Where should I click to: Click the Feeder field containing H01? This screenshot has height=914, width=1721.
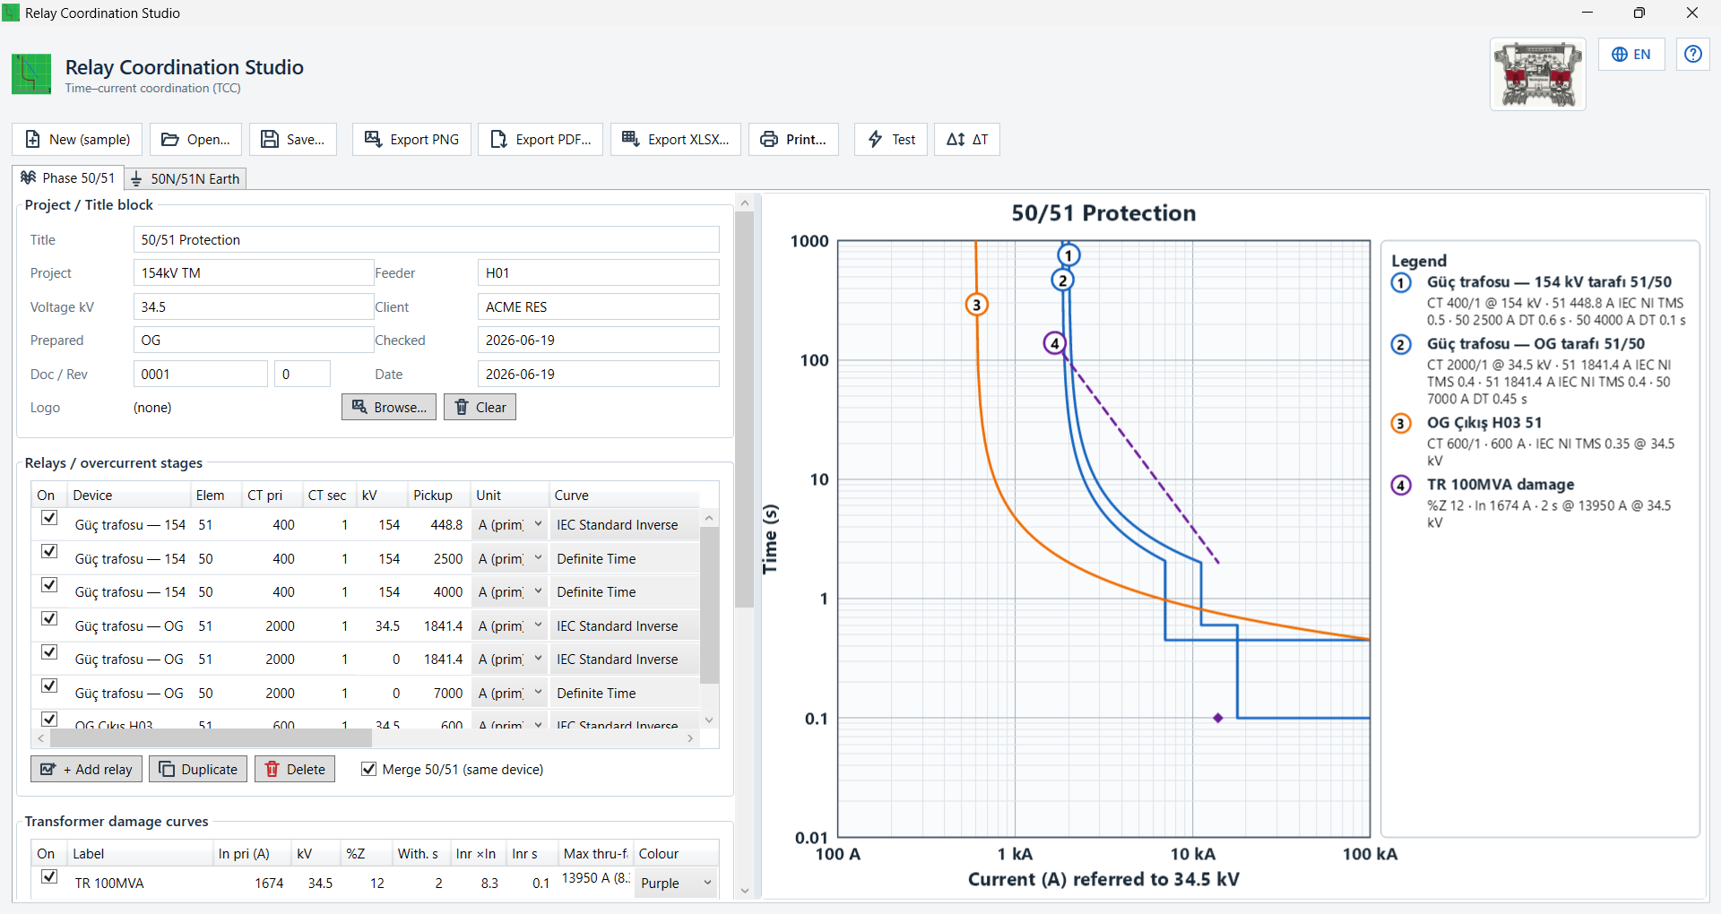(598, 272)
